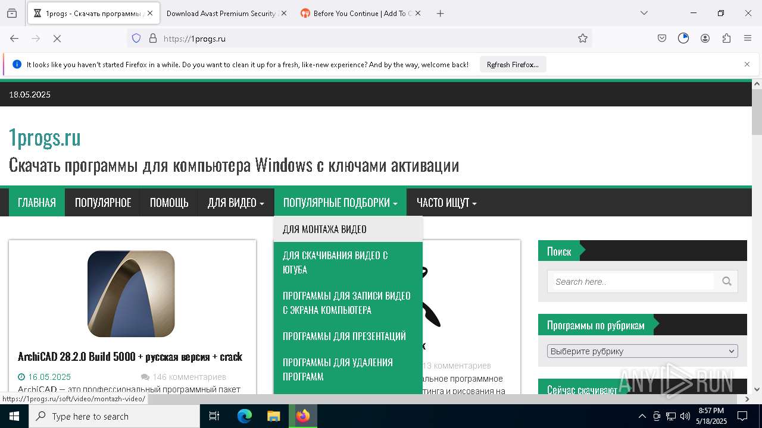Screen dimensions: 762x428
Task: Open the 1progs.ru site title link
Action: tap(45, 137)
